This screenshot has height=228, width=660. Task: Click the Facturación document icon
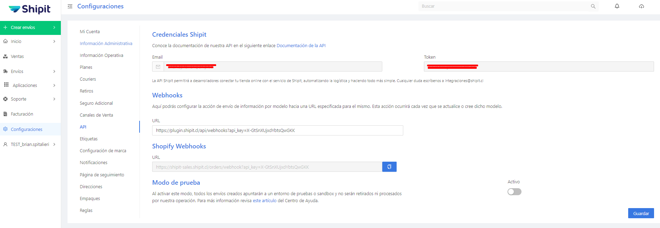point(5,114)
